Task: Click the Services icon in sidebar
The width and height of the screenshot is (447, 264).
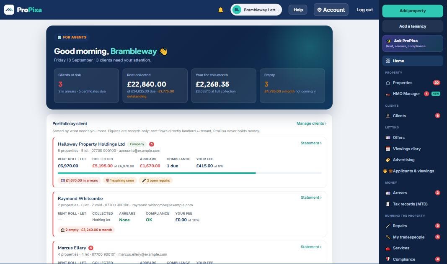Action: point(388,249)
